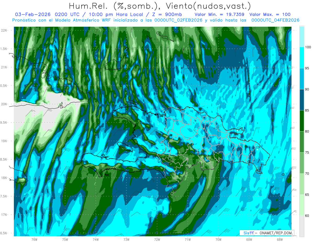This screenshot has height=243, width=314.
Task: Click the longitude label '74W'
Action: [96, 240]
